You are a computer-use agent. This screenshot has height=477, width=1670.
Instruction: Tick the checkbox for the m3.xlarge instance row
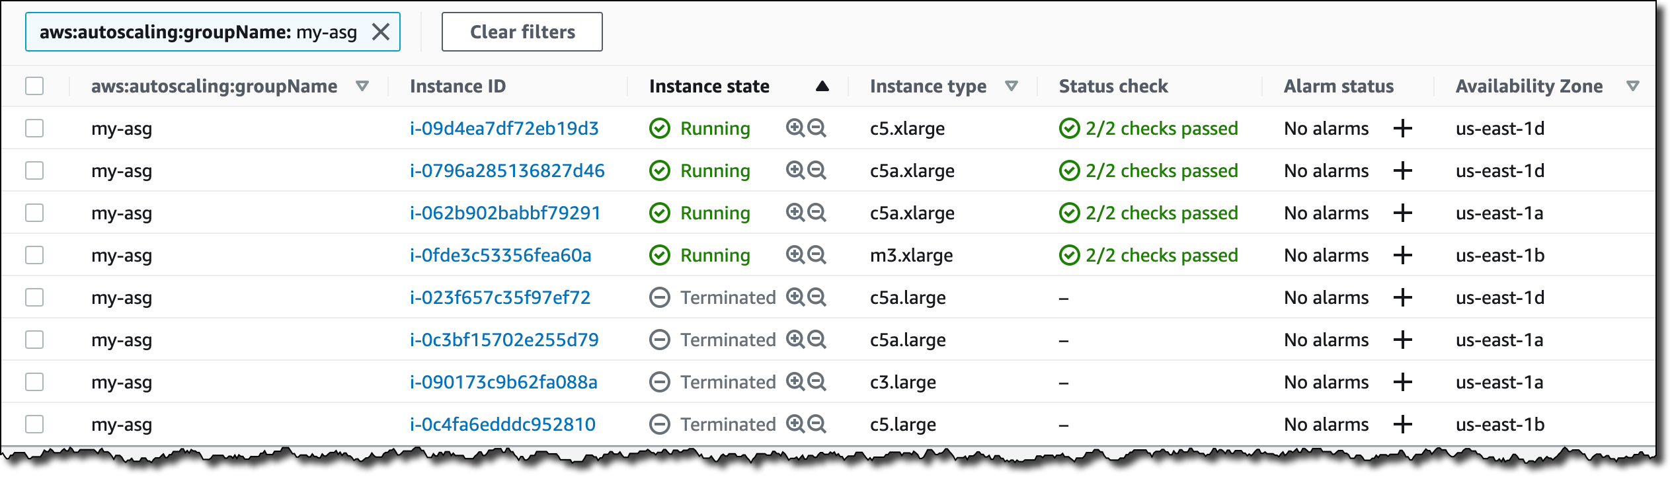pos(34,255)
